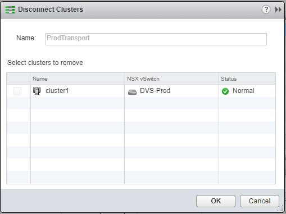
Task: Click the resize grip at dialog corner
Action: point(280,208)
